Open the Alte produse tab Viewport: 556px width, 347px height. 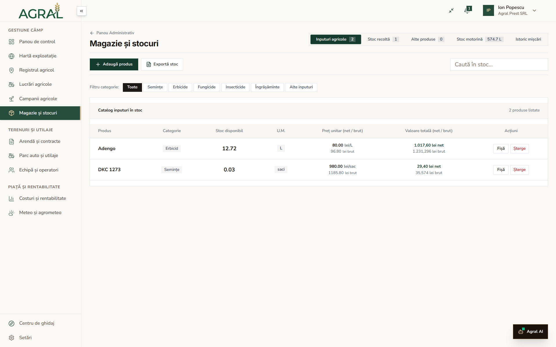pos(427,39)
